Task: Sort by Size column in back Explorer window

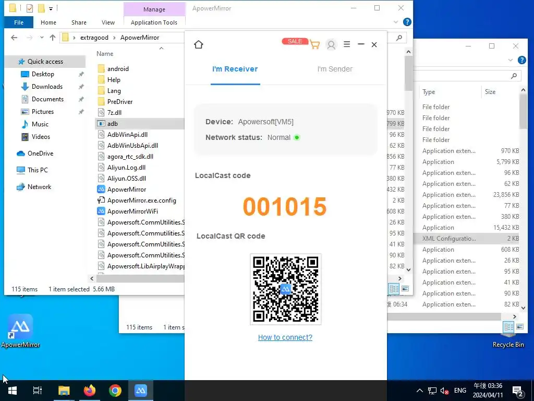Action: [490, 92]
